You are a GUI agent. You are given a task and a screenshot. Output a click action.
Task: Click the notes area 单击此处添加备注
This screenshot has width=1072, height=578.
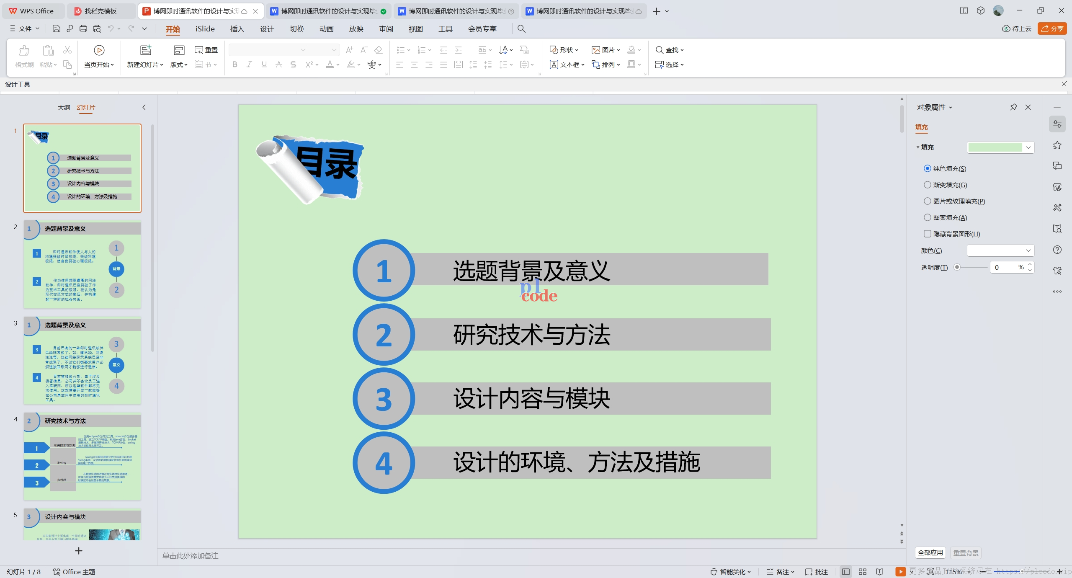point(191,556)
